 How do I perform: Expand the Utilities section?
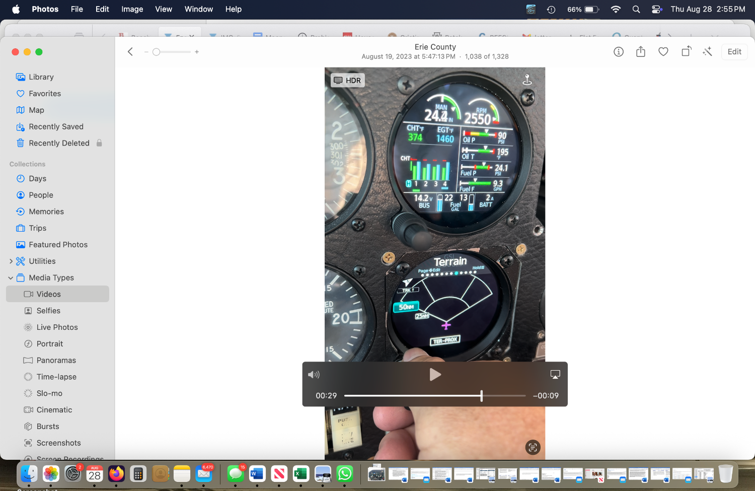pos(11,261)
